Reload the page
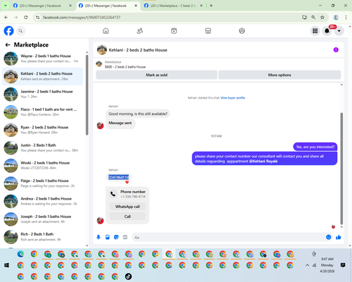Screen dimensions: 352x282 click(x=26, y=17)
